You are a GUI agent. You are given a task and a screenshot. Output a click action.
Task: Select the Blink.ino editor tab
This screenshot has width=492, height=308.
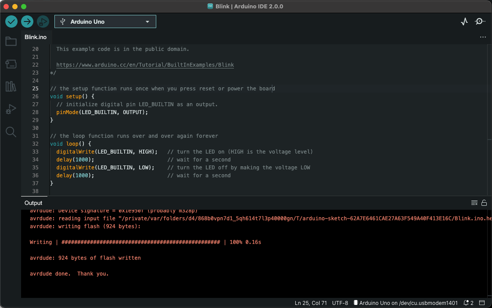click(36, 37)
